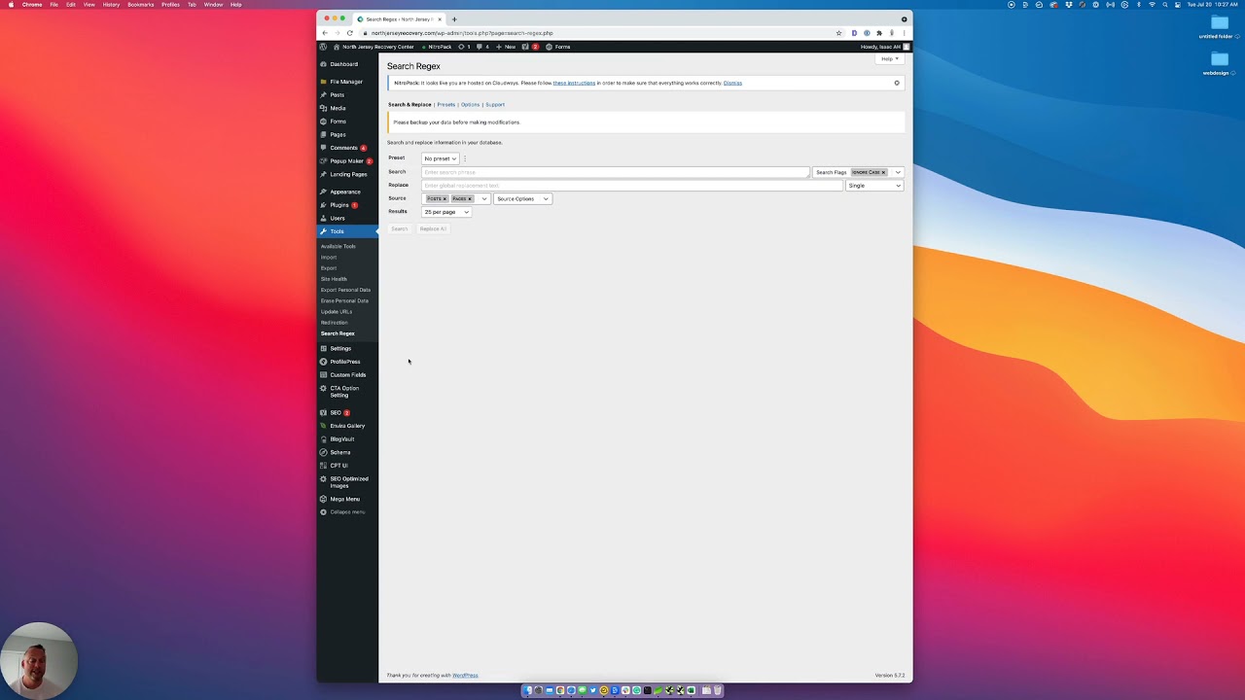Open Chrome History menu in menu bar

click(x=111, y=4)
